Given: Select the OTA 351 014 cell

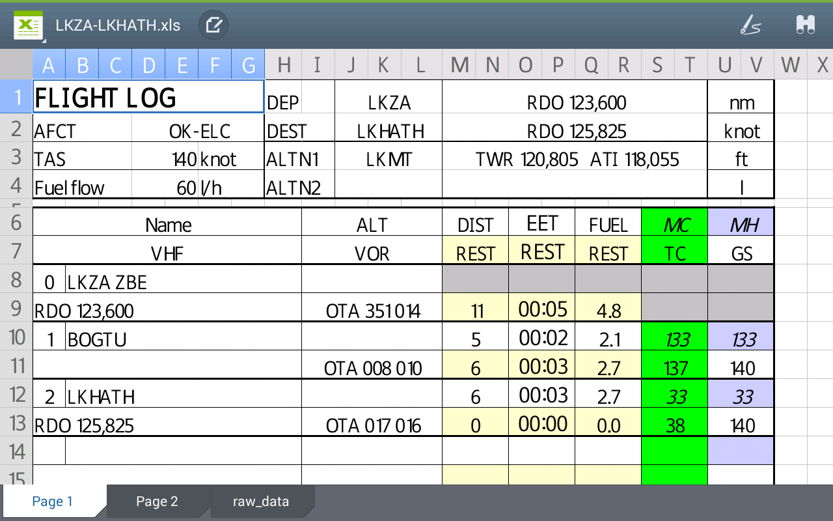Looking at the screenshot, I should point(372,309).
